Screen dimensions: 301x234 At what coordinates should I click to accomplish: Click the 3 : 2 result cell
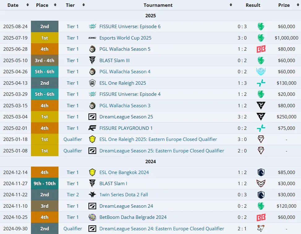(x=242, y=117)
